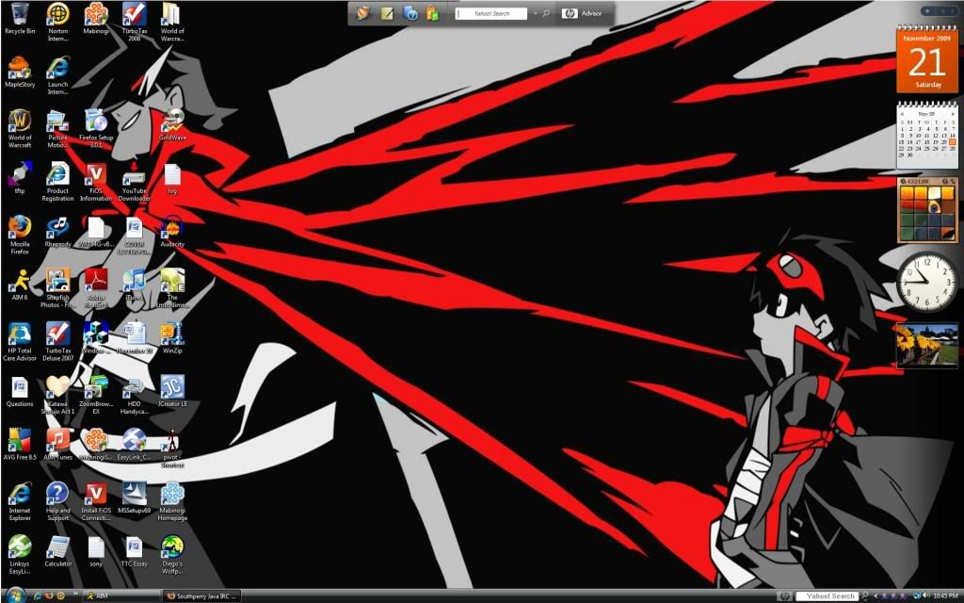
Task: Select the Product Registration shortcut
Action: click(x=57, y=182)
